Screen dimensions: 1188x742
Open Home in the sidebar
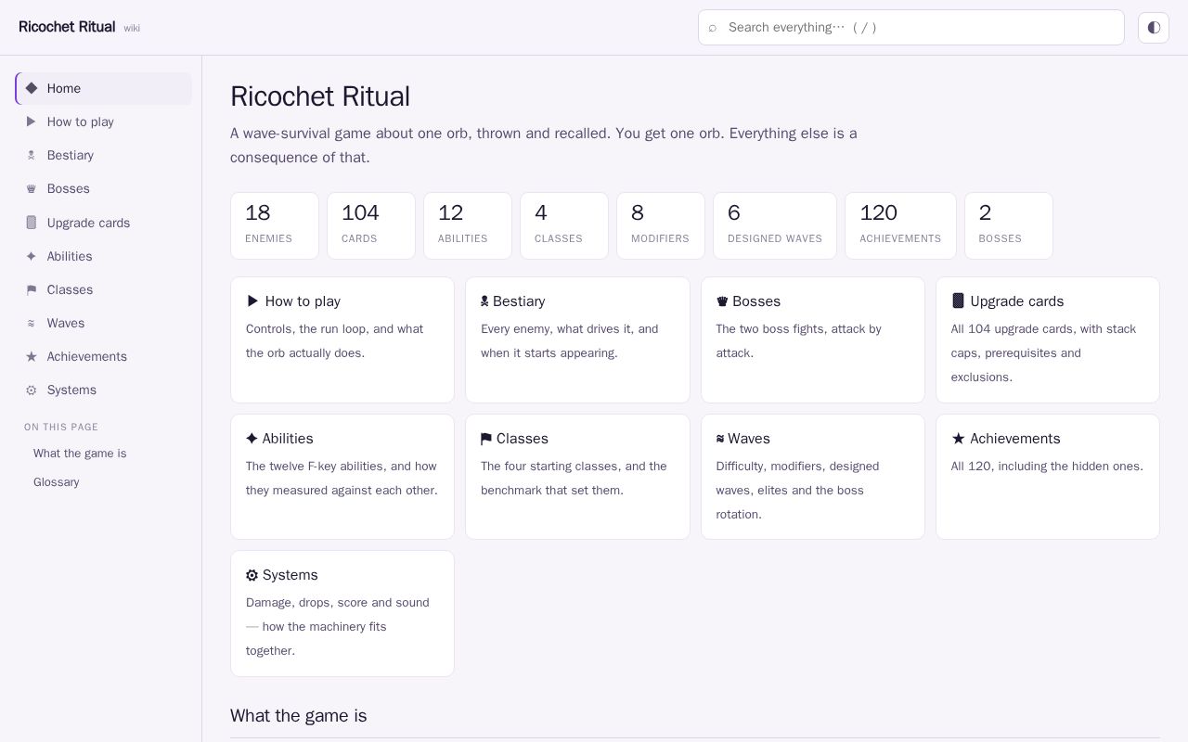pyautogui.click(x=104, y=88)
